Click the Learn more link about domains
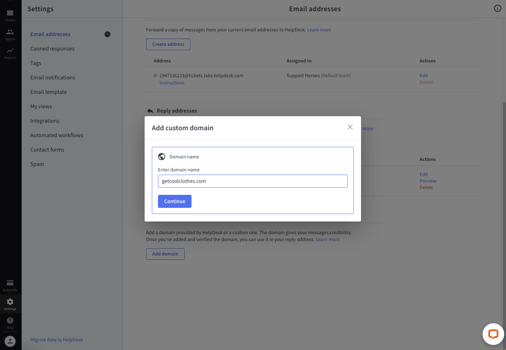506x350 pixels. (x=327, y=239)
